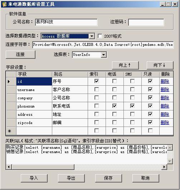The height and width of the screenshot is (190, 180).
Task: Click the SQL box scroll-up arrow
Action: (x=170, y=148)
